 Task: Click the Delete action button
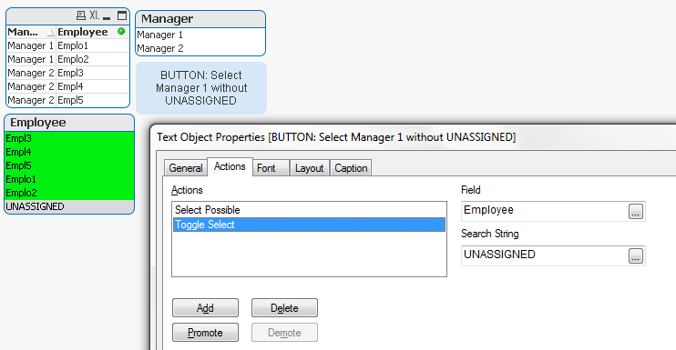[x=284, y=308]
